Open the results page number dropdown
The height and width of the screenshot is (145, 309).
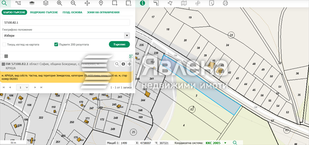click(x=23, y=87)
